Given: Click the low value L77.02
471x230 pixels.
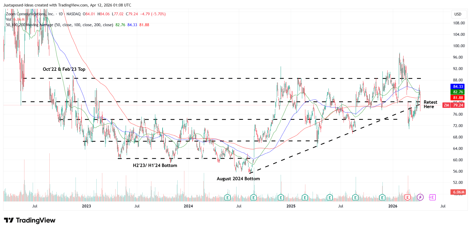Looking at the screenshot, I should [x=118, y=14].
